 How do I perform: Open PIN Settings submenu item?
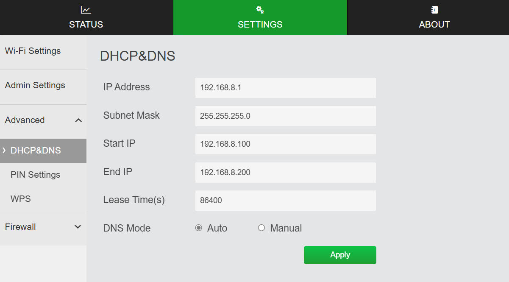click(36, 175)
